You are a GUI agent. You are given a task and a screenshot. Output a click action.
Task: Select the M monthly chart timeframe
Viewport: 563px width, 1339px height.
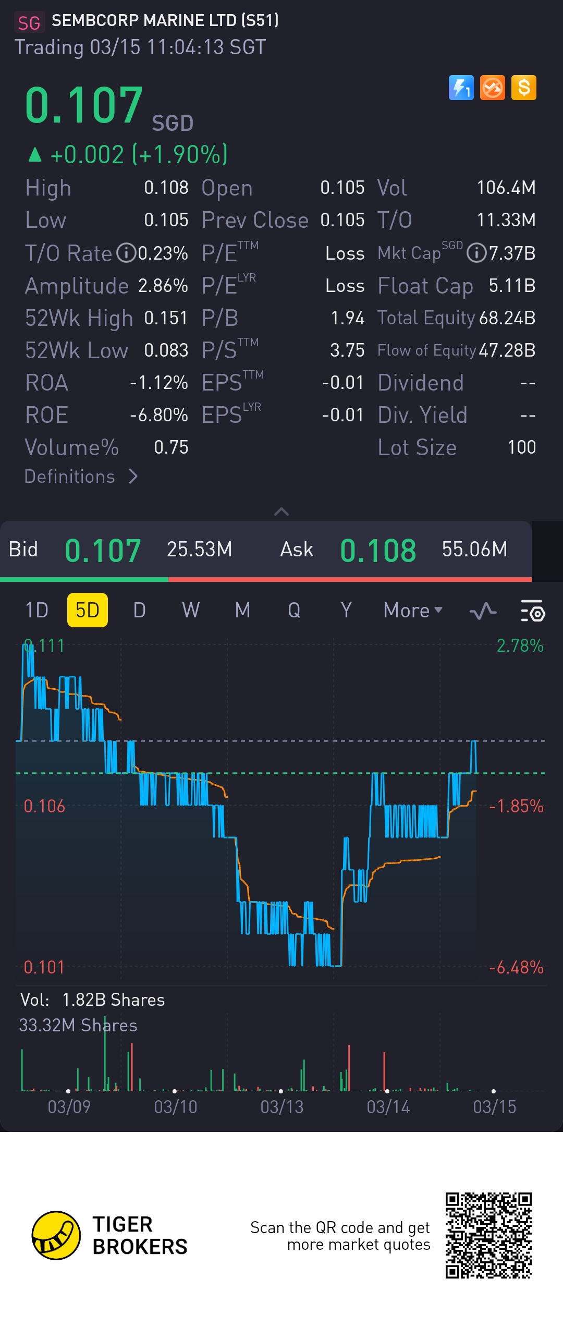coord(242,611)
